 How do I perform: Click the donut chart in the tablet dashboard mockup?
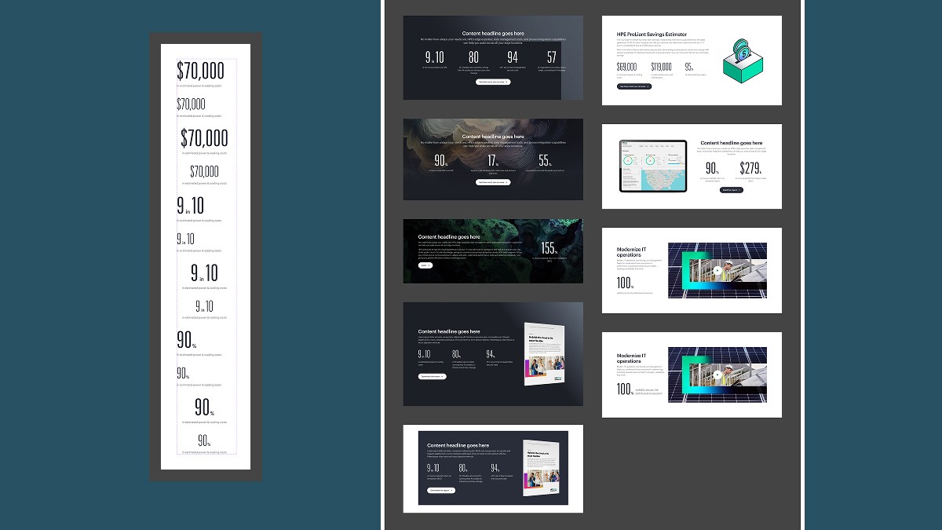(628, 160)
